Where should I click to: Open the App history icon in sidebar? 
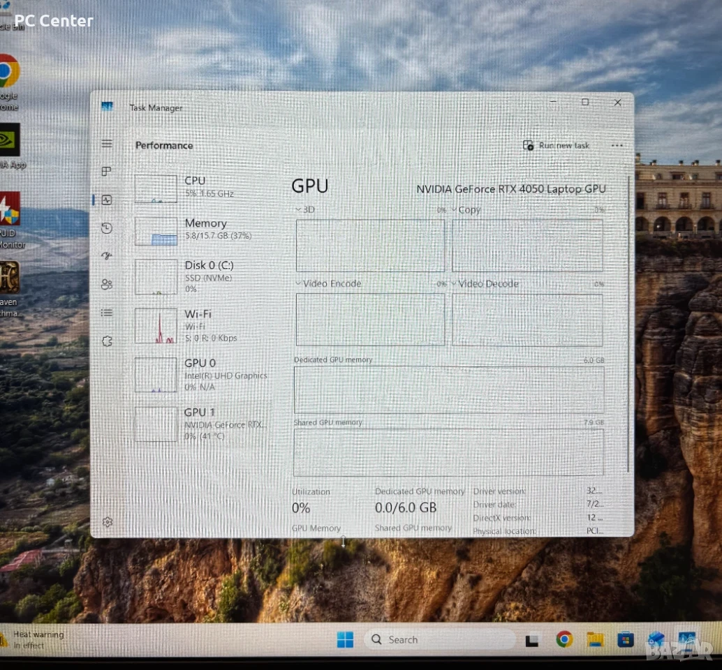(x=107, y=228)
